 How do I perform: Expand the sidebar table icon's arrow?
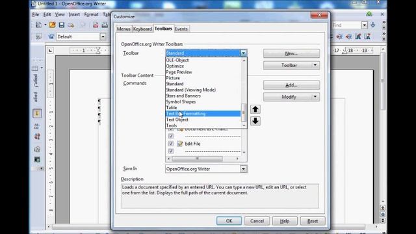tap(42, 68)
